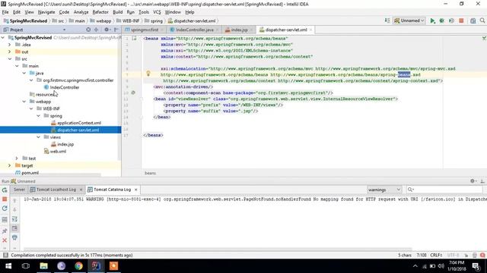Open File Explorer from taskbar

(x=44, y=266)
